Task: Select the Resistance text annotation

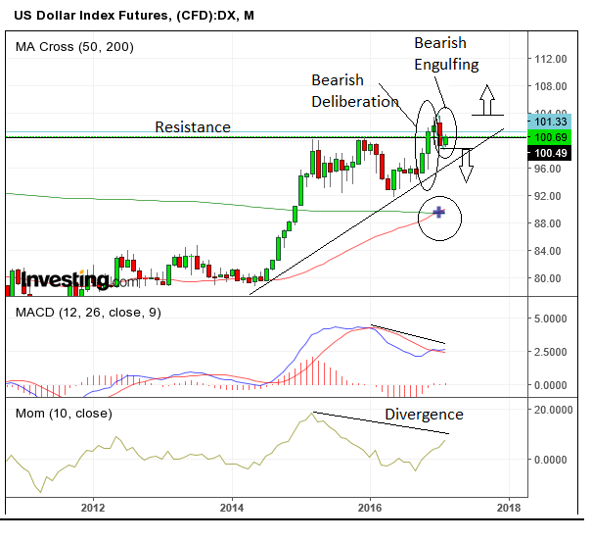Action: (193, 127)
